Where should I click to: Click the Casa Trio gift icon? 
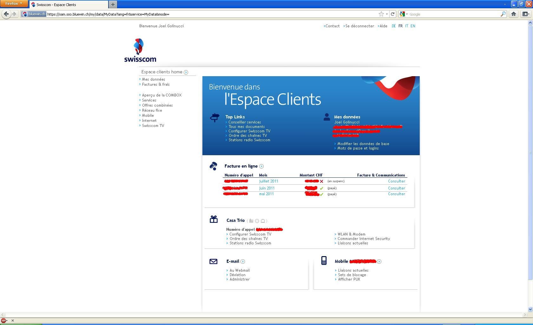[214, 219]
